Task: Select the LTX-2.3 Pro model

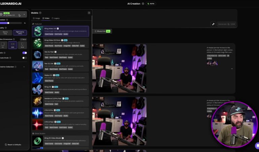Action: coord(60,113)
